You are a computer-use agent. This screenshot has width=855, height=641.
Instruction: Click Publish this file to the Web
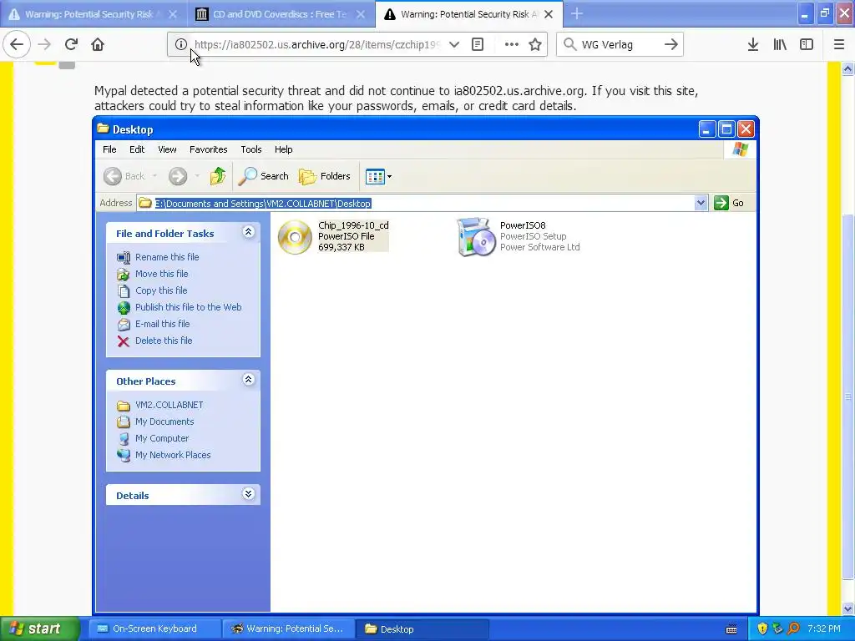pyautogui.click(x=188, y=307)
